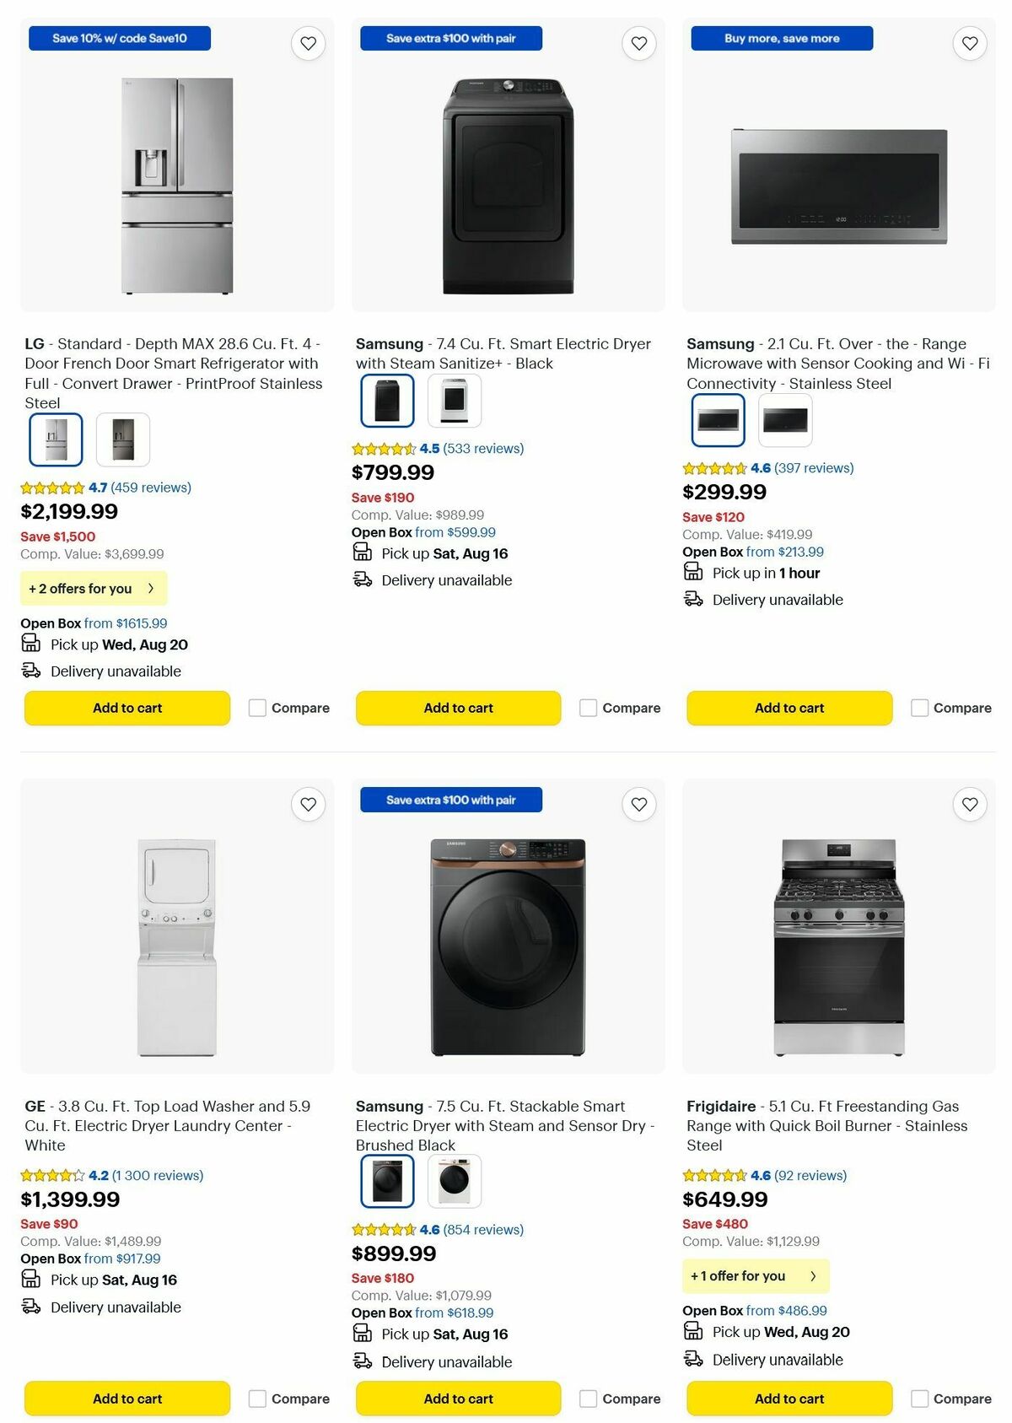Click the star rating for the Frigidaire range
Image resolution: width=1012 pixels, height=1423 pixels.
point(713,1174)
